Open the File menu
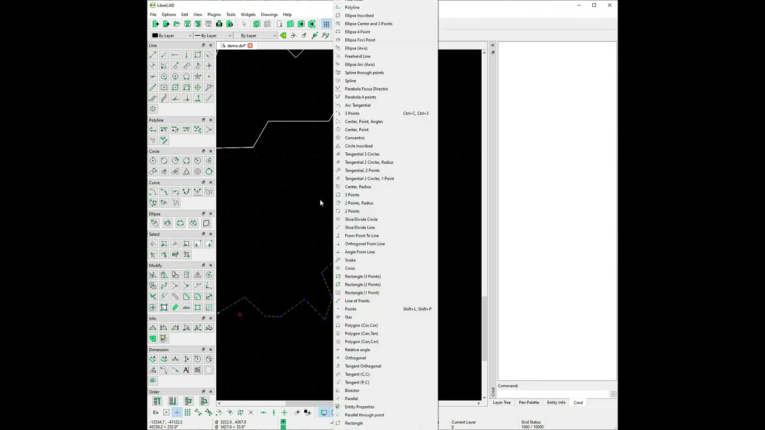Viewport: 765px width, 430px height. tap(153, 14)
